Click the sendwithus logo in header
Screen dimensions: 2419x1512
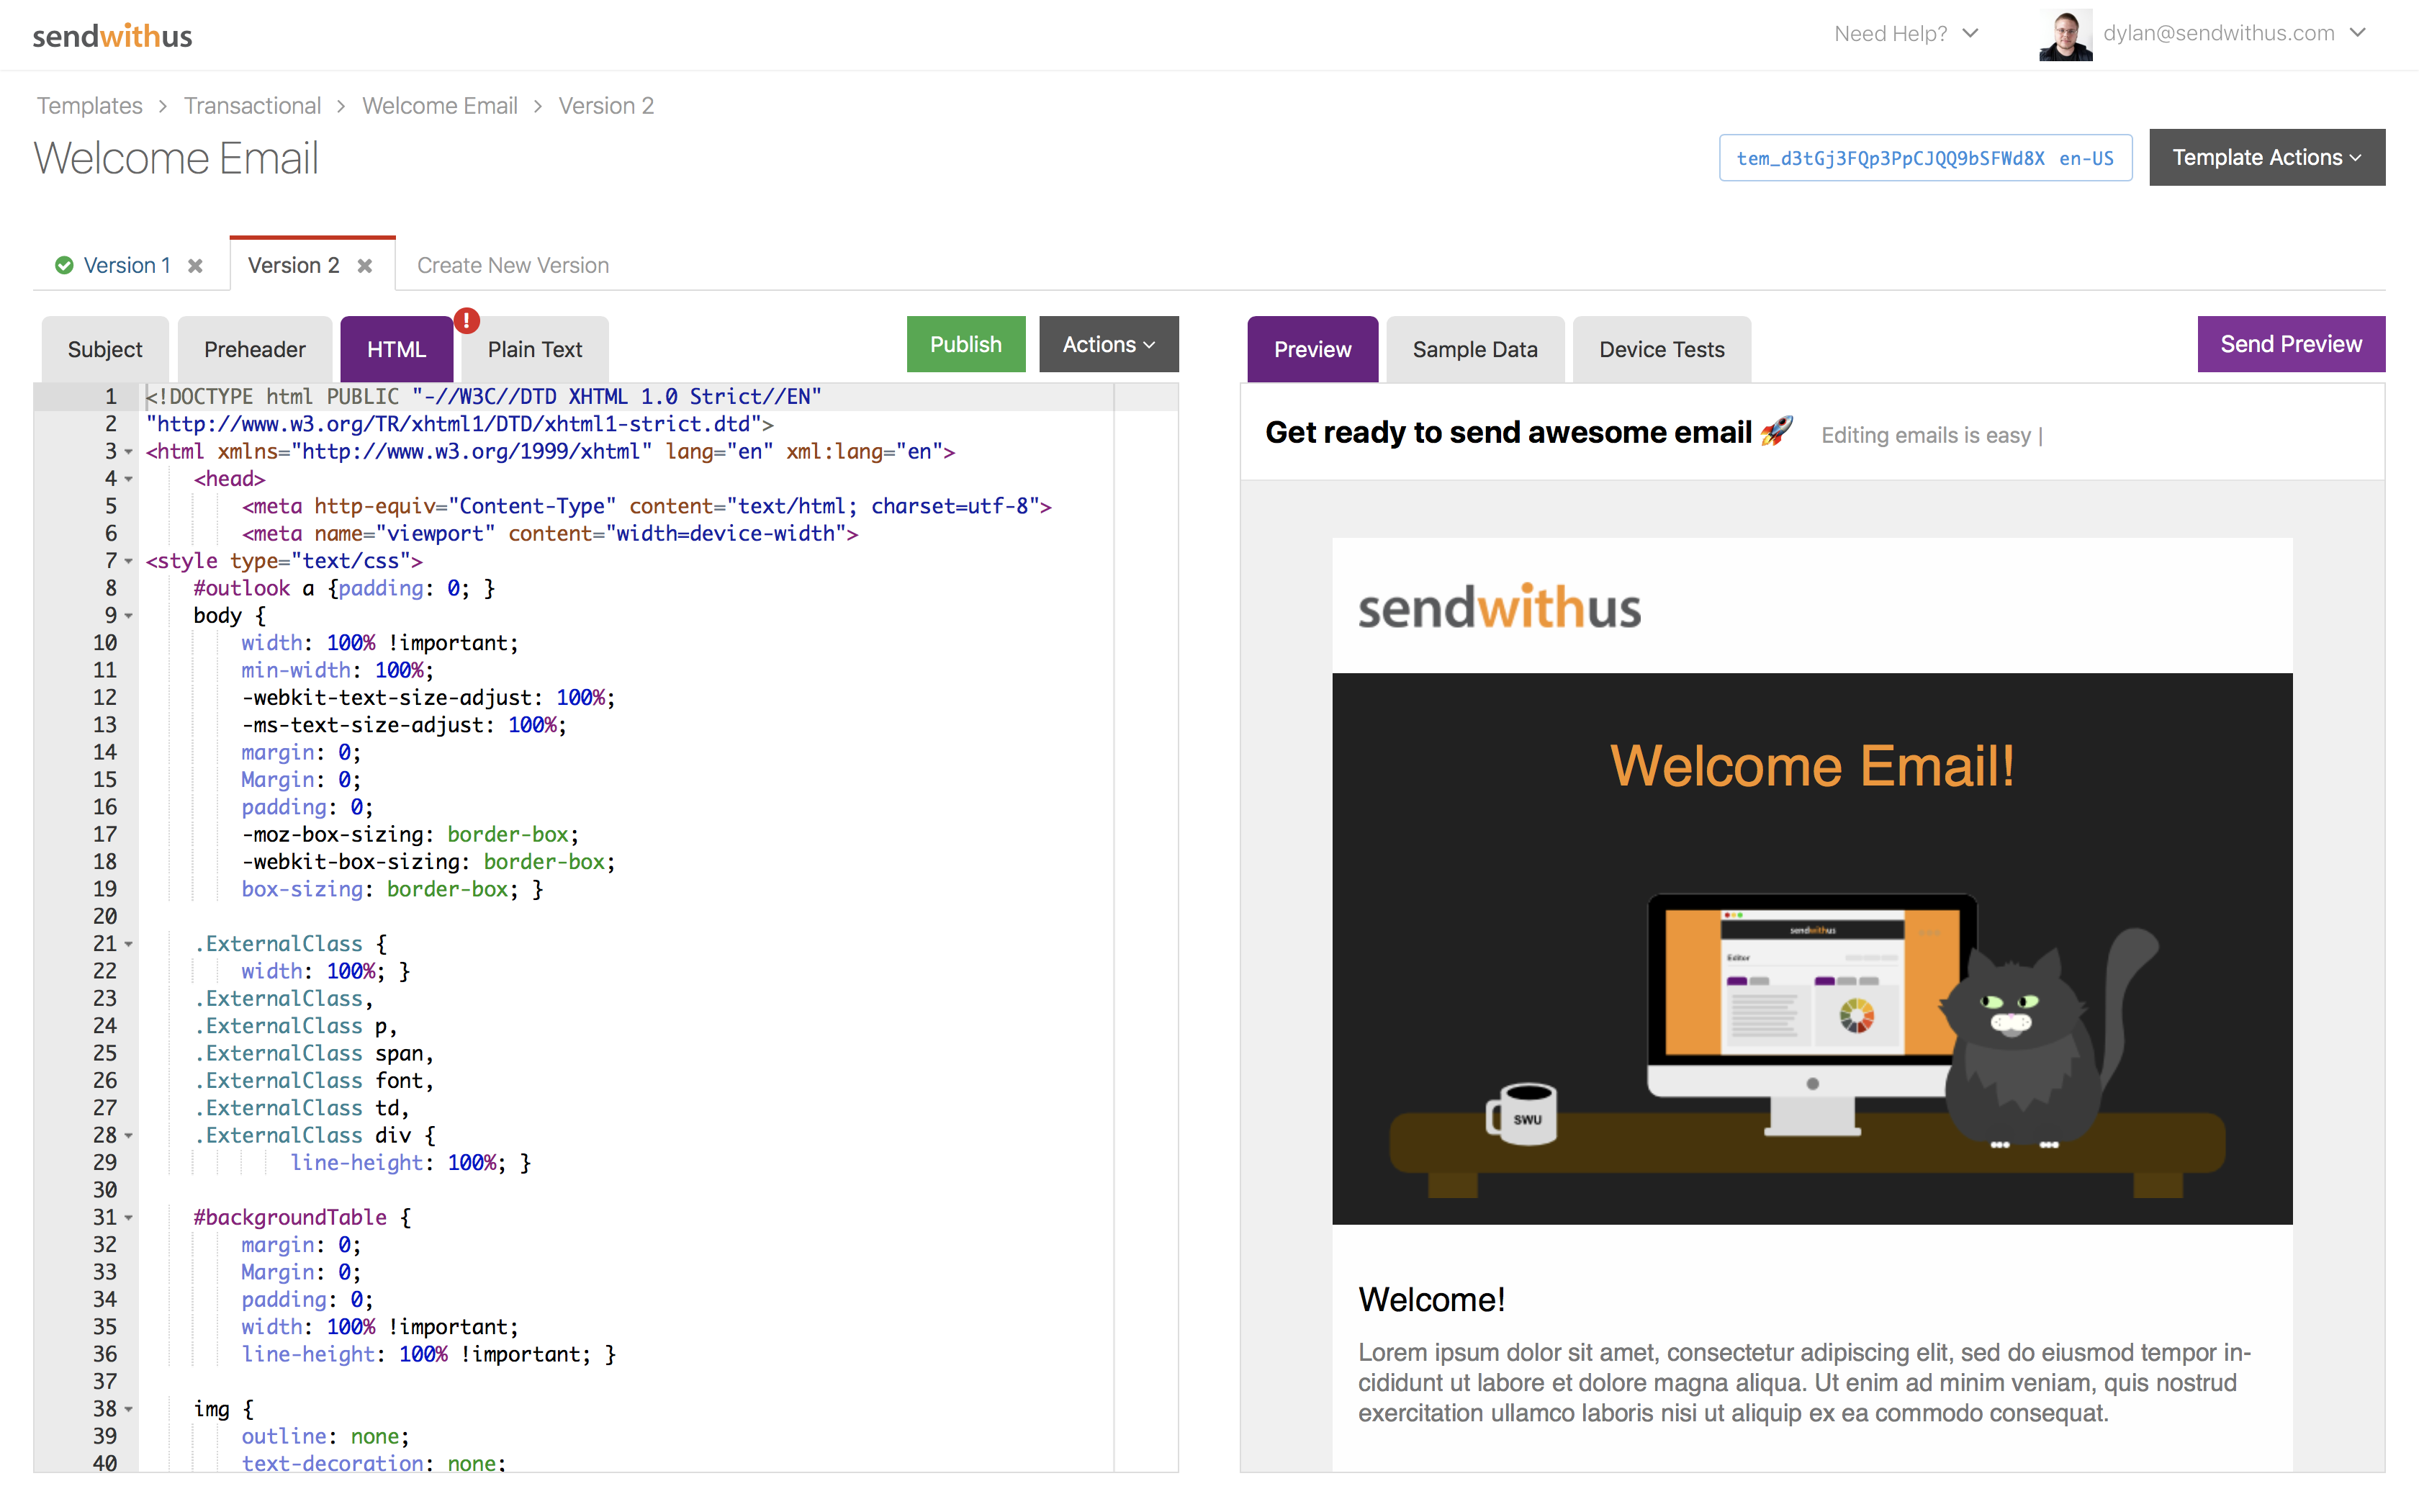click(112, 36)
